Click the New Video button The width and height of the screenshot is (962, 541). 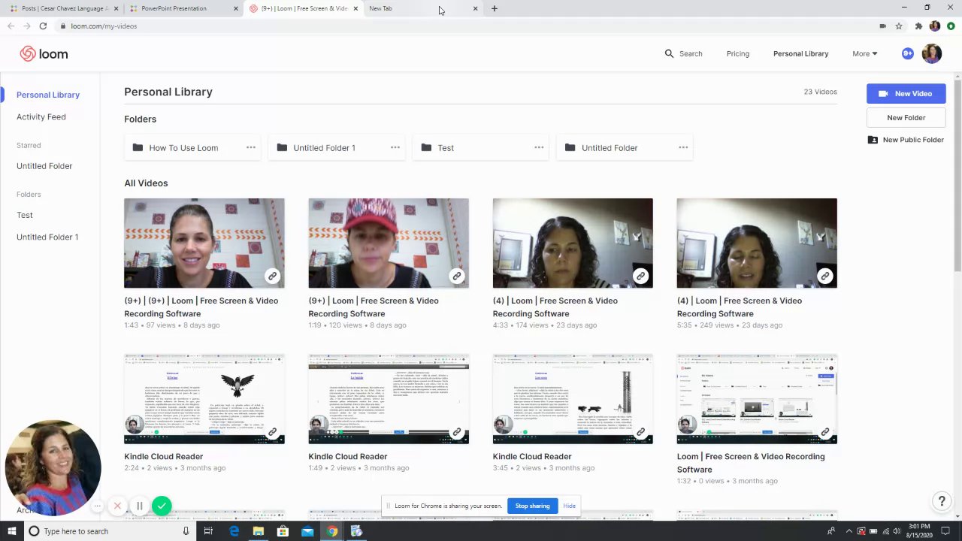906,93
